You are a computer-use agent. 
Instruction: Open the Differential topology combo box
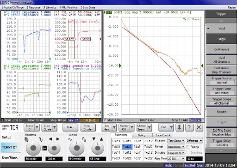[194, 141]
